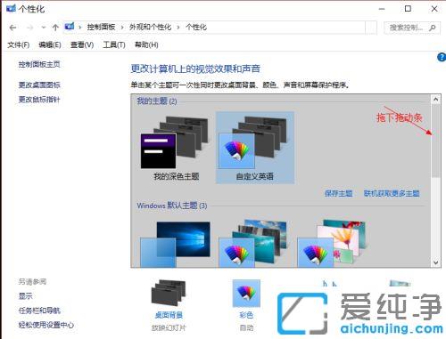Maximize the personalization window
The height and width of the screenshot is (339, 446).
pos(408,9)
